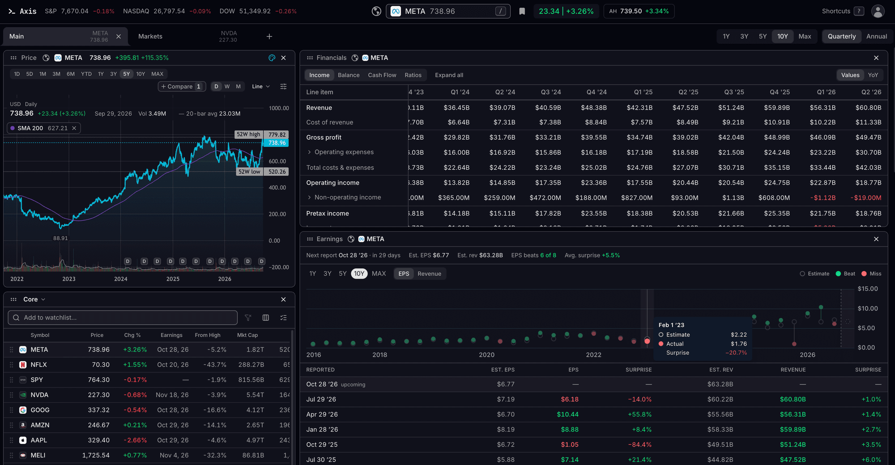
Task: Sort watchlist by Mkt Cap column header
Action: pos(247,335)
